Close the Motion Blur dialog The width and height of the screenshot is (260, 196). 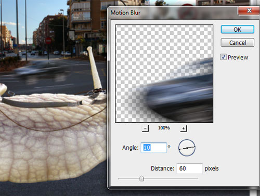point(249,10)
